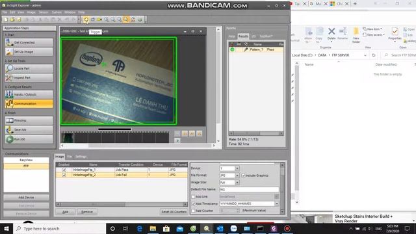This screenshot has width=416, height=234.
Task: Click the Windows Start button
Action: pyautogui.click(x=6, y=228)
